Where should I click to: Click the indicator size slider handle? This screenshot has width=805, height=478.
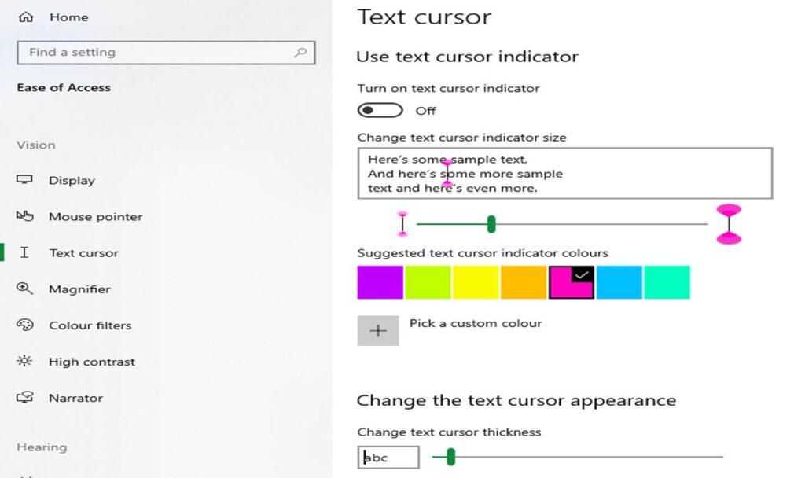pos(491,224)
